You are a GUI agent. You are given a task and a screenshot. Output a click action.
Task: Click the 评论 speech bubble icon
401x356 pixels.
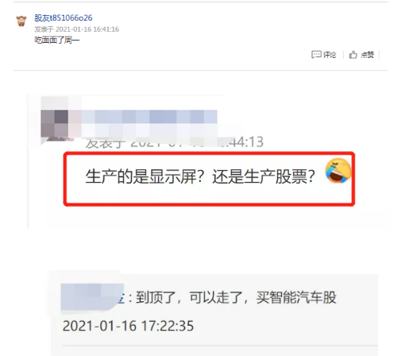(316, 55)
